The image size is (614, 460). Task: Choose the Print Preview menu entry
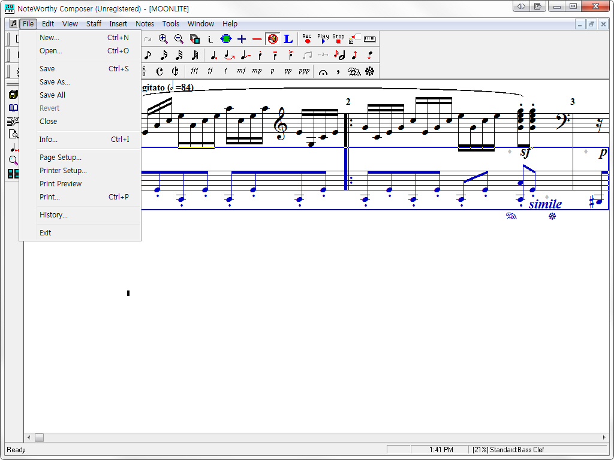click(x=80, y=184)
